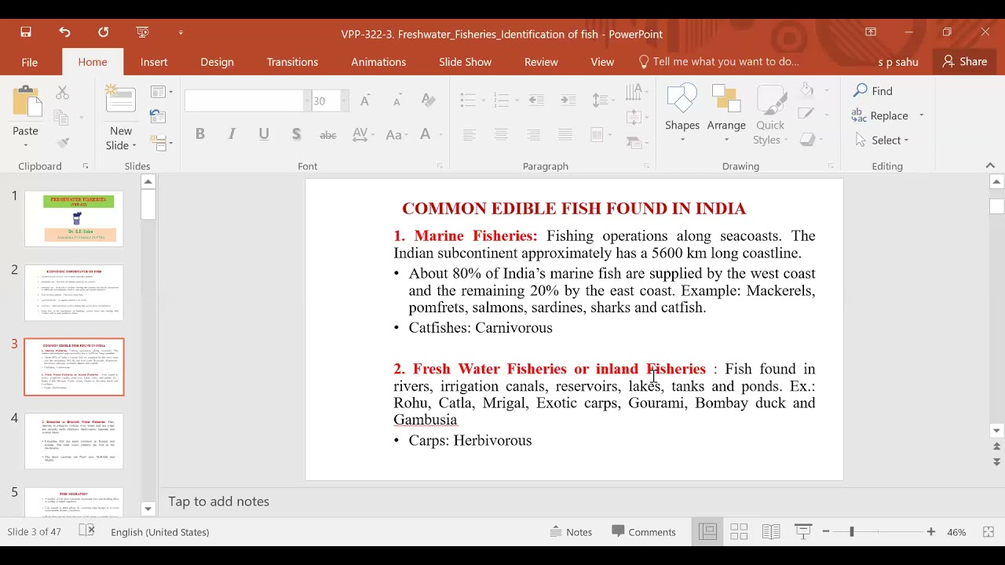Screen dimensions: 1005x565
Task: Decrease list indent level
Action: pyautogui.click(x=536, y=100)
